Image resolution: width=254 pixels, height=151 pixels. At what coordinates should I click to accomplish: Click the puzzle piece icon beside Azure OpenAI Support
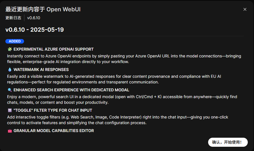tap(10, 49)
